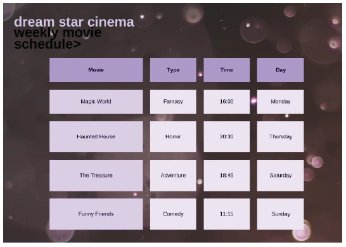Viewport: 346px width, 247px height.
Task: Click the 'Fantasy' type cell
Action: pos(173,102)
